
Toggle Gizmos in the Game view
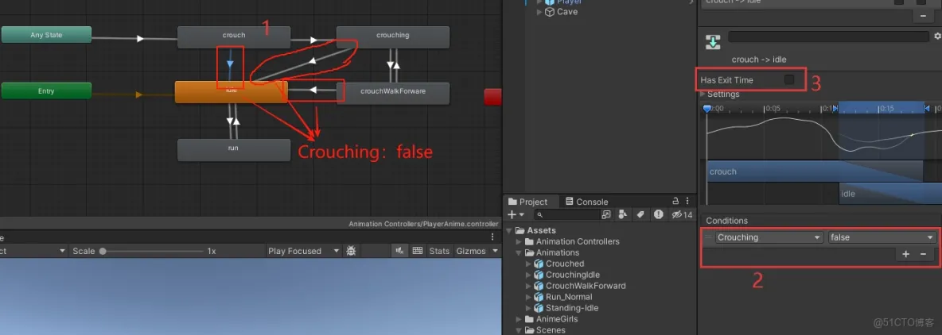pyautogui.click(x=472, y=251)
